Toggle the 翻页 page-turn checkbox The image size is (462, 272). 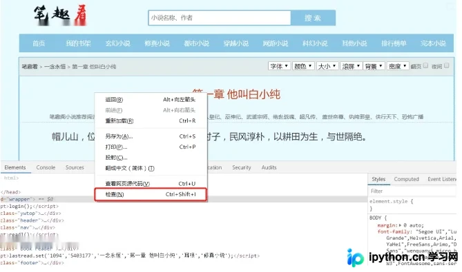pos(425,65)
